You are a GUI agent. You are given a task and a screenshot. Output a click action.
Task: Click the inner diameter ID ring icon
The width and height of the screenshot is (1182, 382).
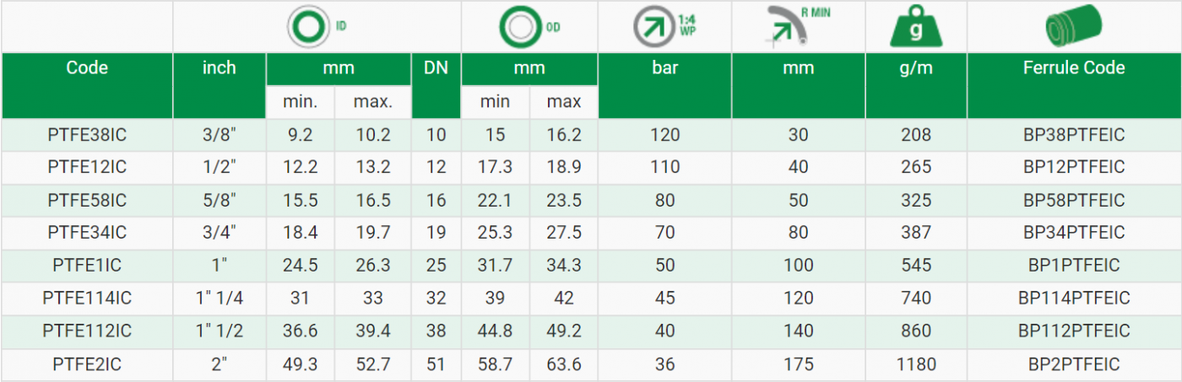[308, 28]
